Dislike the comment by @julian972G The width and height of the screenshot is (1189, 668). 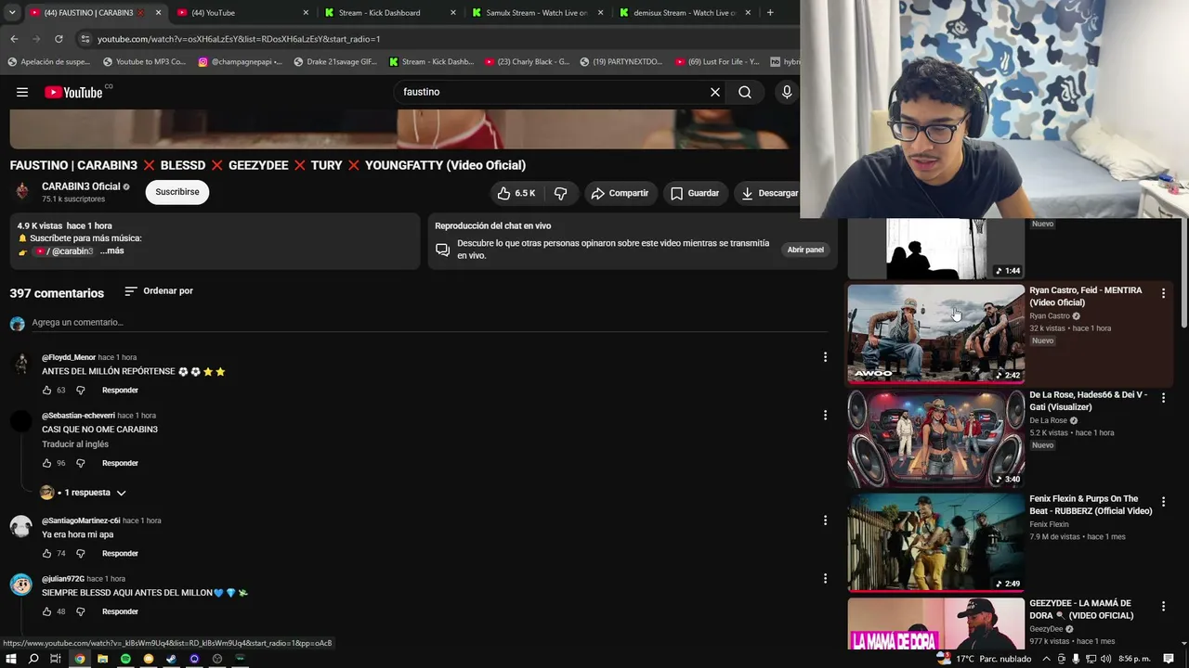click(80, 612)
